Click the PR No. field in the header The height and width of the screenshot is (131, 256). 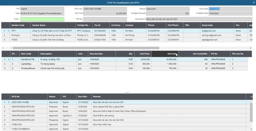pyautogui.click(x=105, y=19)
